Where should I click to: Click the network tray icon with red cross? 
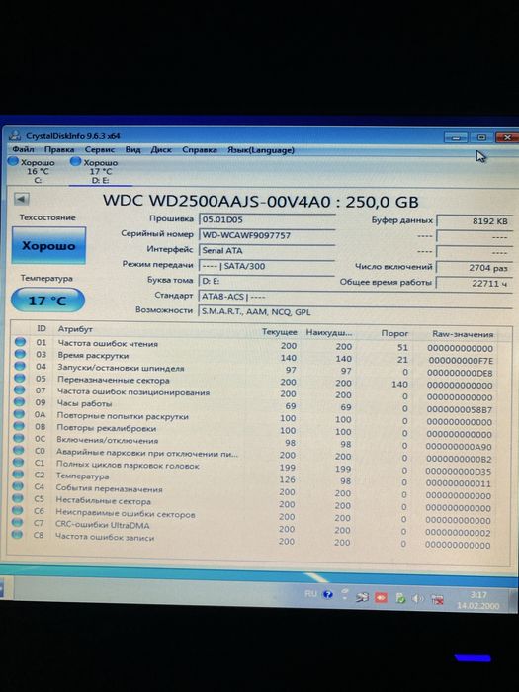[x=437, y=599]
